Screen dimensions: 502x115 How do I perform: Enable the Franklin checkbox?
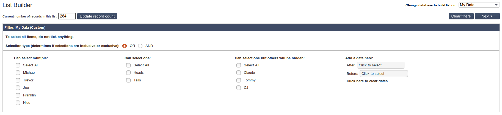coord(18,95)
